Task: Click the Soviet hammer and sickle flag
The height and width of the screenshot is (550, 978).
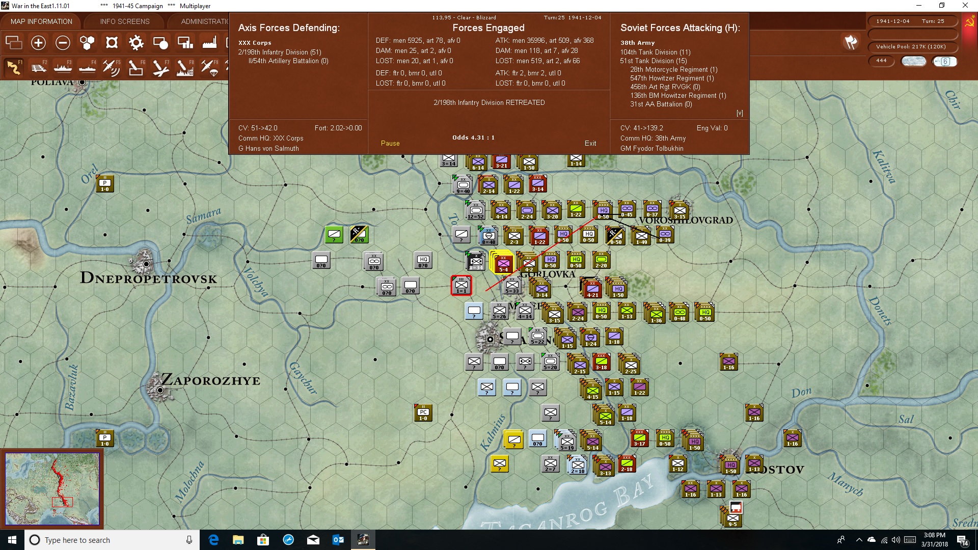Action: pyautogui.click(x=969, y=21)
